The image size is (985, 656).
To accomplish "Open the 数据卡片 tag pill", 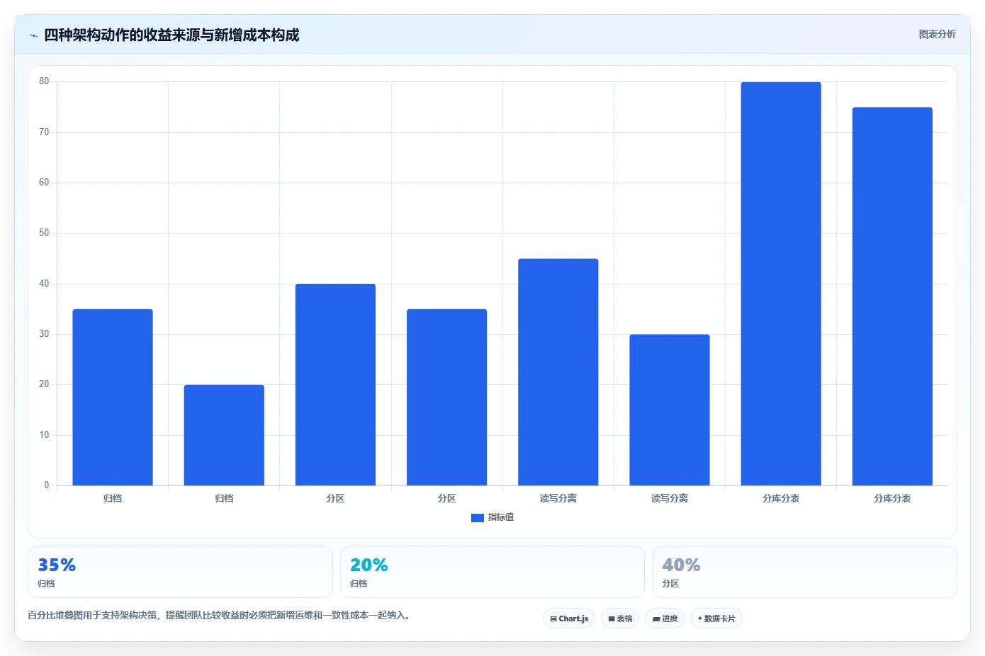I will click(x=716, y=618).
